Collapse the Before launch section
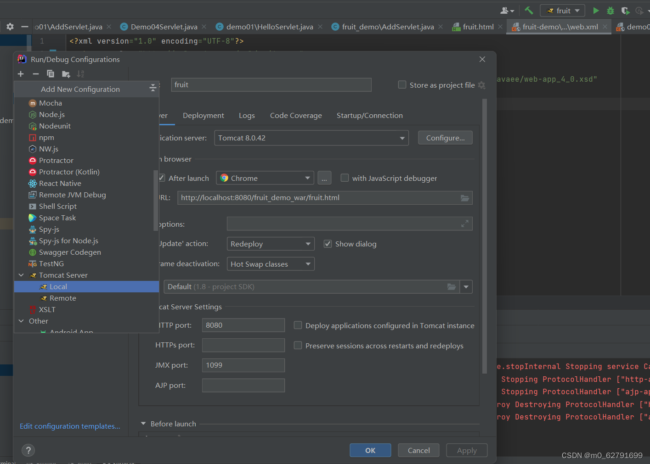Viewport: 650px width, 464px height. pyautogui.click(x=143, y=424)
